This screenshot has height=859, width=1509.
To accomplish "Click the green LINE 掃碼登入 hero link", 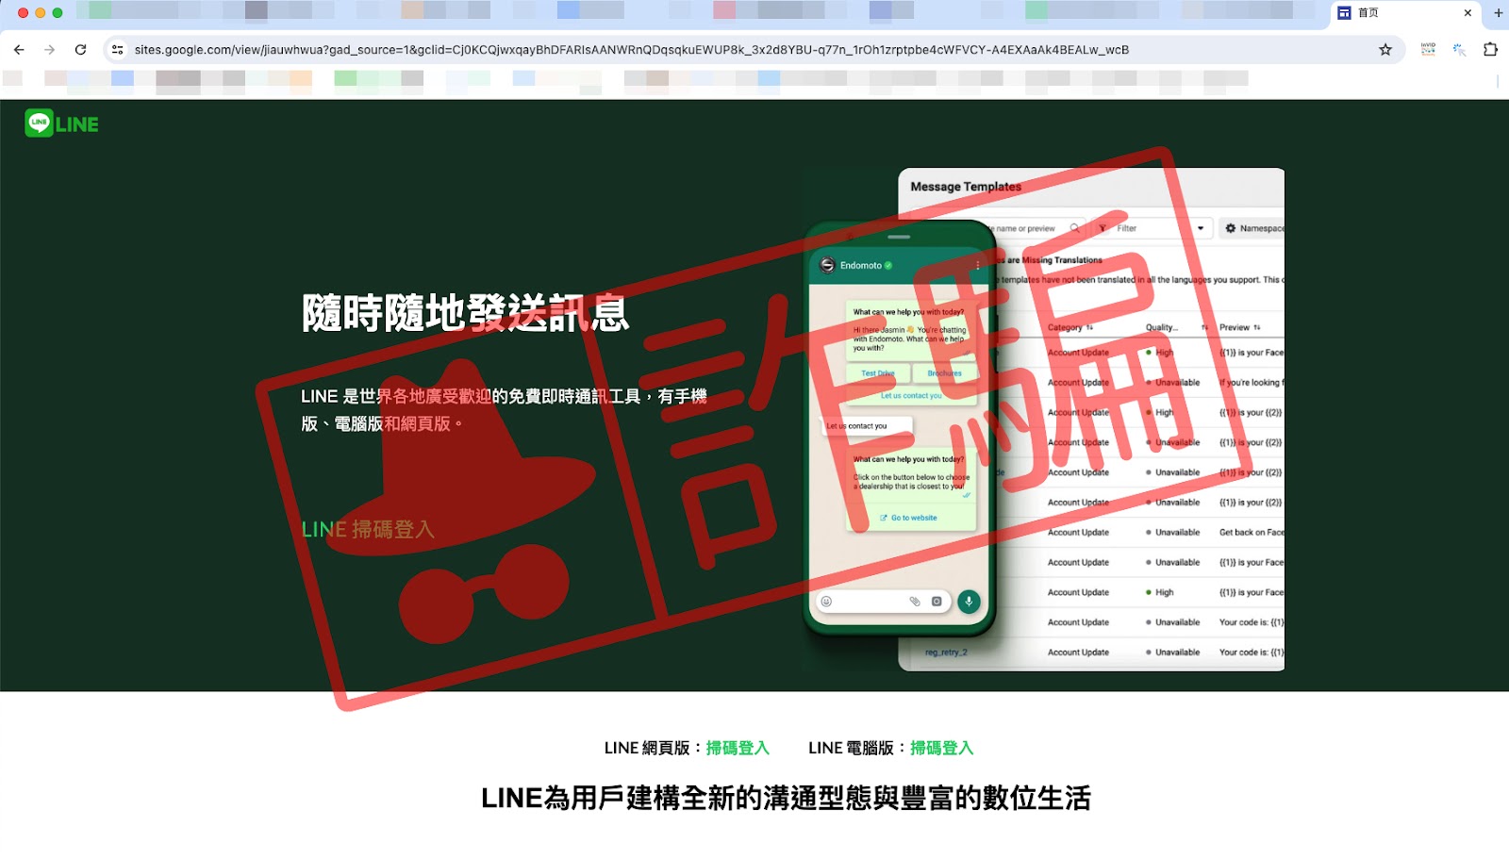I will point(368,530).
